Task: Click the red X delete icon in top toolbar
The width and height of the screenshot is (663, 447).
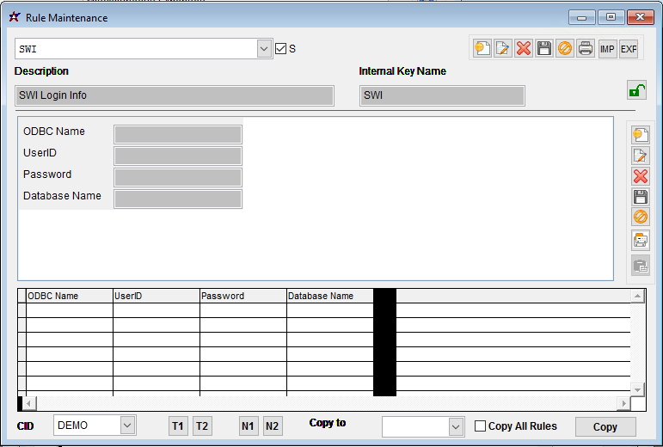Action: (524, 49)
